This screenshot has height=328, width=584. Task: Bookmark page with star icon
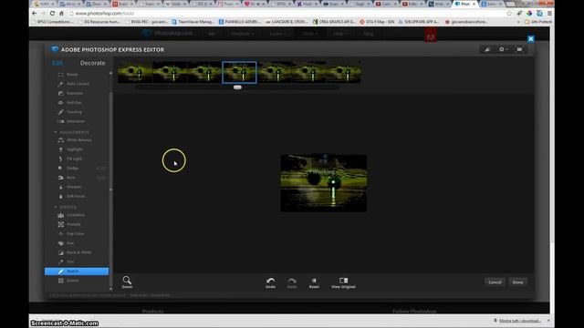pyautogui.click(x=509, y=13)
